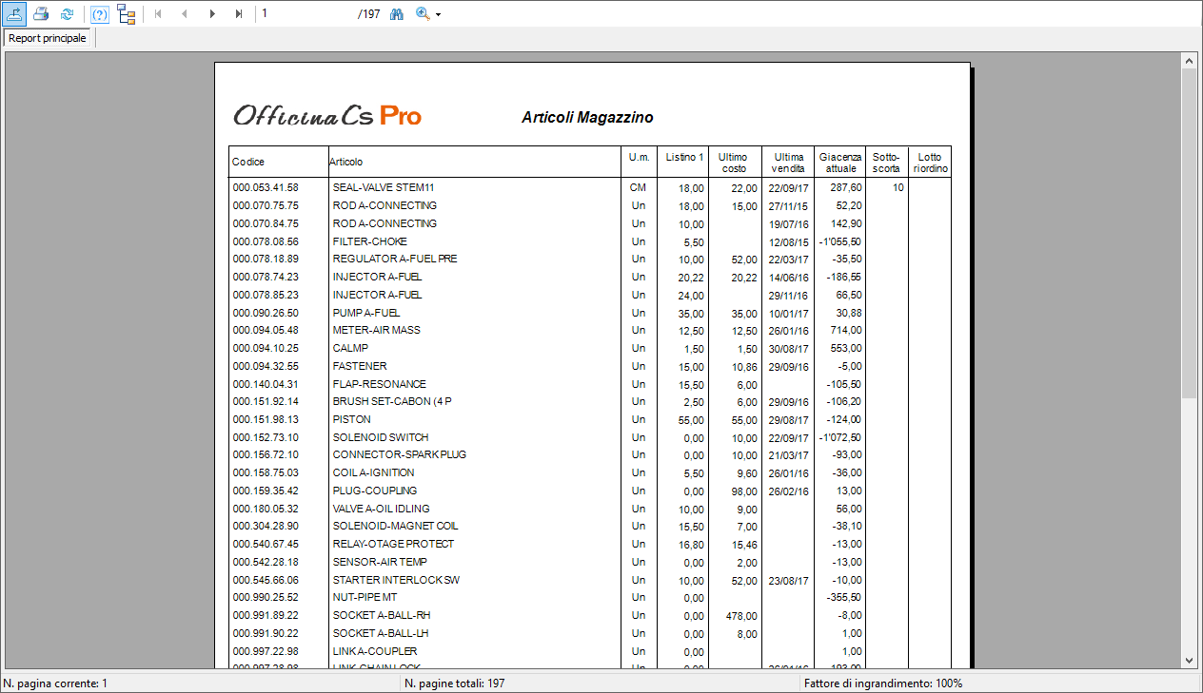Click the 714,00 giacenza value
The width and height of the screenshot is (1203, 693).
click(845, 331)
